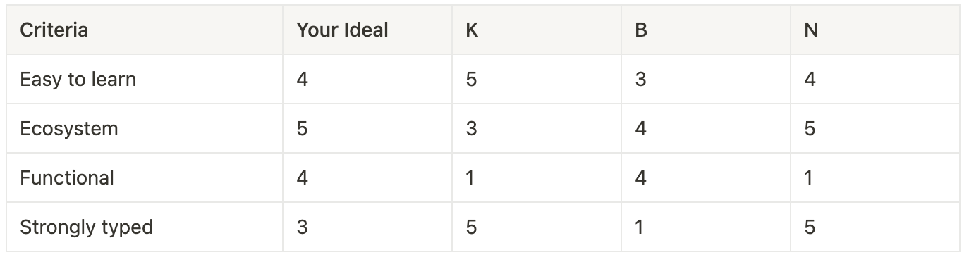Viewport: 969px width, 262px height.
Task: Edit Your Ideal value for Ecosystem
Action: (367, 129)
